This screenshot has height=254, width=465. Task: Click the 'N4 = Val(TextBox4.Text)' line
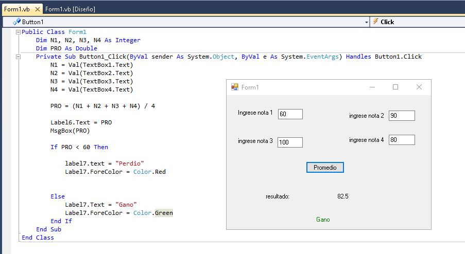[x=92, y=89]
